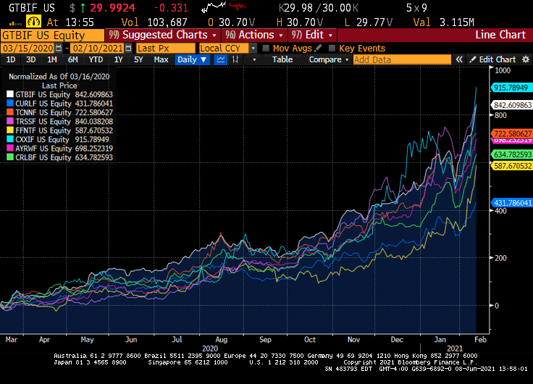Click the Edit Chart pencil button

492,59
